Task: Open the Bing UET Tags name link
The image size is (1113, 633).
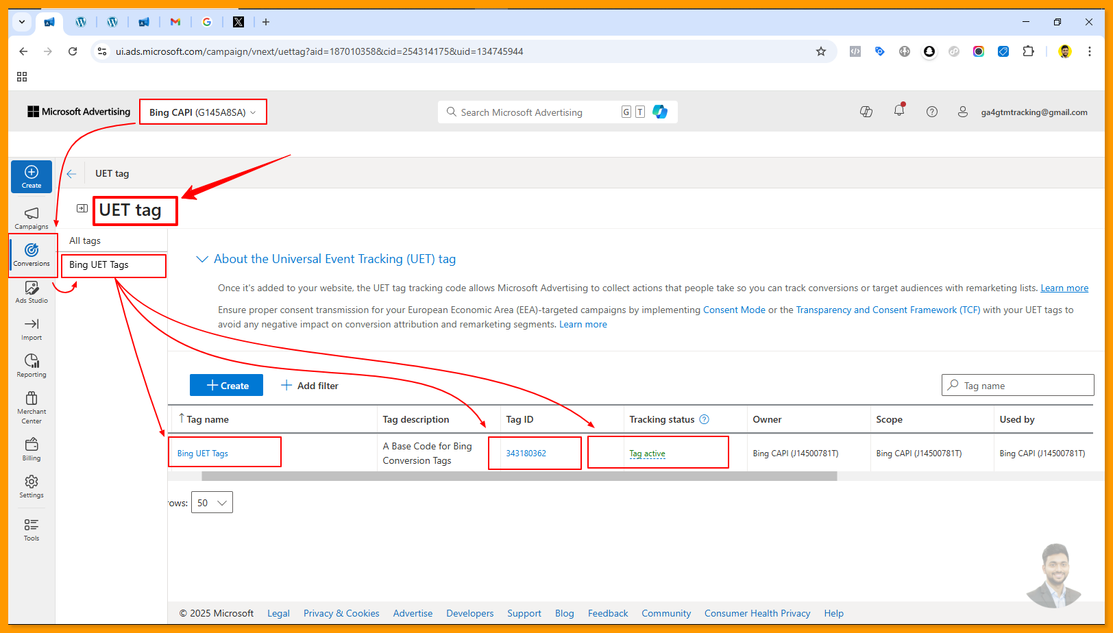Action: pyautogui.click(x=203, y=454)
